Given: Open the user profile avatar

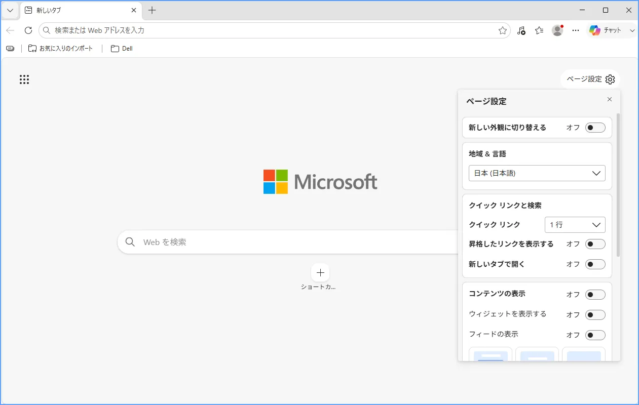Looking at the screenshot, I should 557,30.
